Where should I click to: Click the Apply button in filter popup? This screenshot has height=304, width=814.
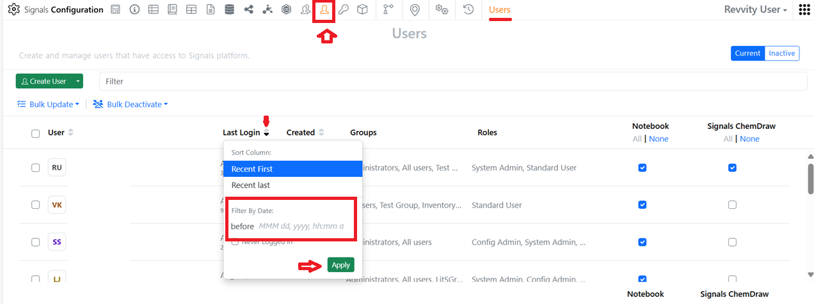coord(340,265)
